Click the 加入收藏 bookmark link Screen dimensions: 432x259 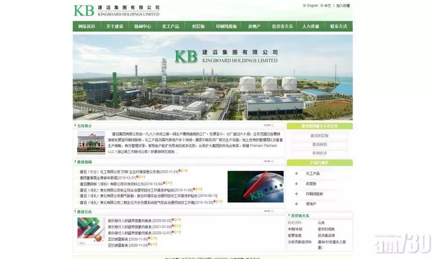[x=343, y=5]
